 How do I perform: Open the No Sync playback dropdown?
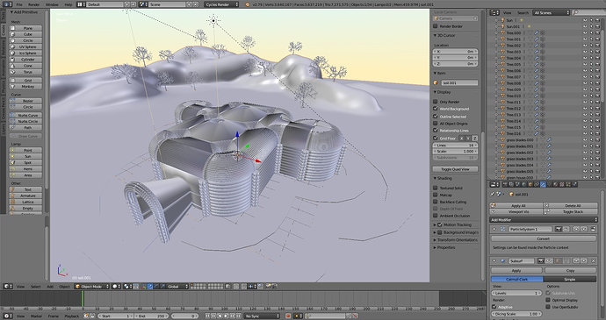[262, 316]
